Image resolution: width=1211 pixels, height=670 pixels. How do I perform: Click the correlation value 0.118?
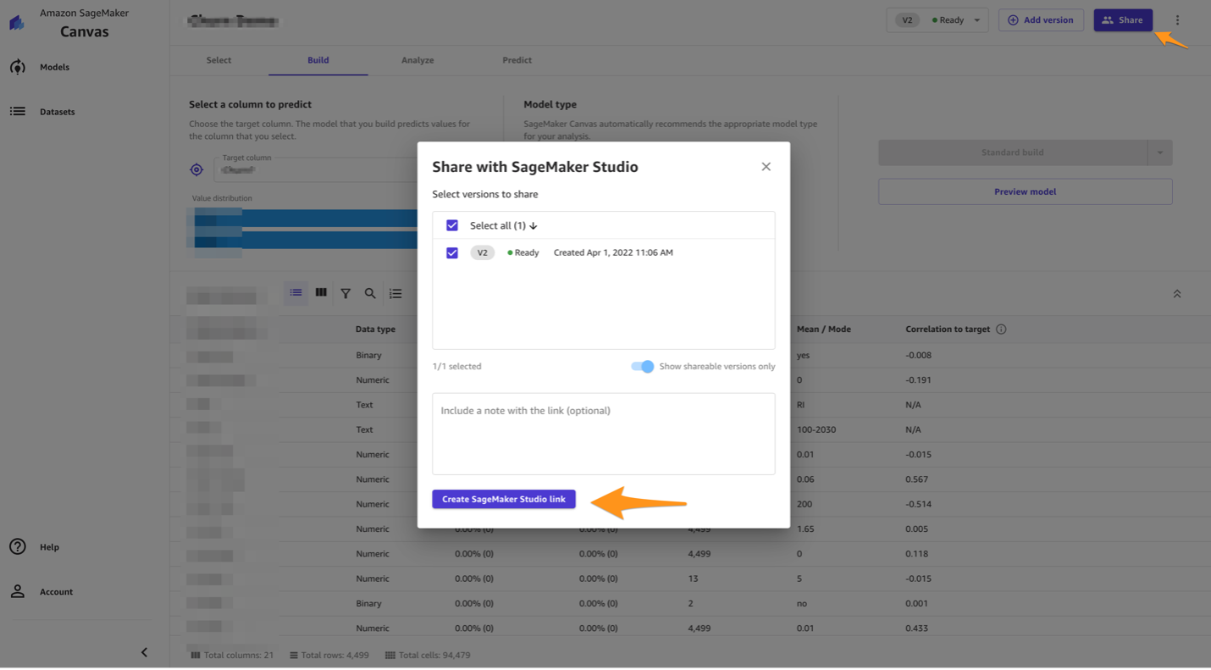point(917,554)
